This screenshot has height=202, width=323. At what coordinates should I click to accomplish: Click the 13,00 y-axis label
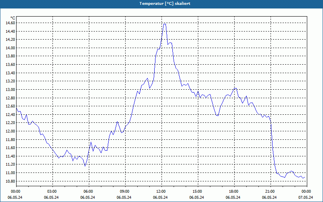click(10, 89)
